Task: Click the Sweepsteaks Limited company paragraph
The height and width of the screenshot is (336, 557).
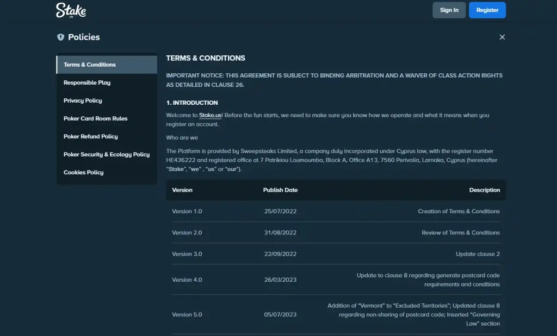Action: coord(332,160)
